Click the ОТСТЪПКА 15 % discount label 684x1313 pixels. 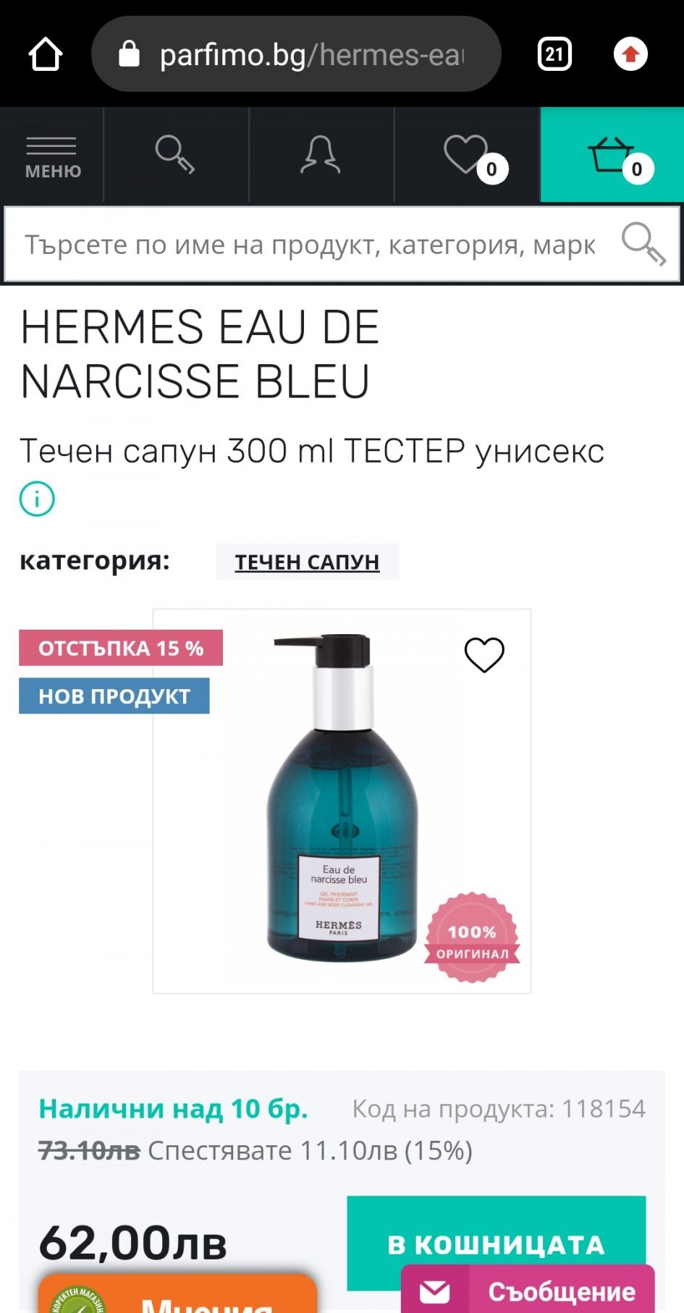121,648
